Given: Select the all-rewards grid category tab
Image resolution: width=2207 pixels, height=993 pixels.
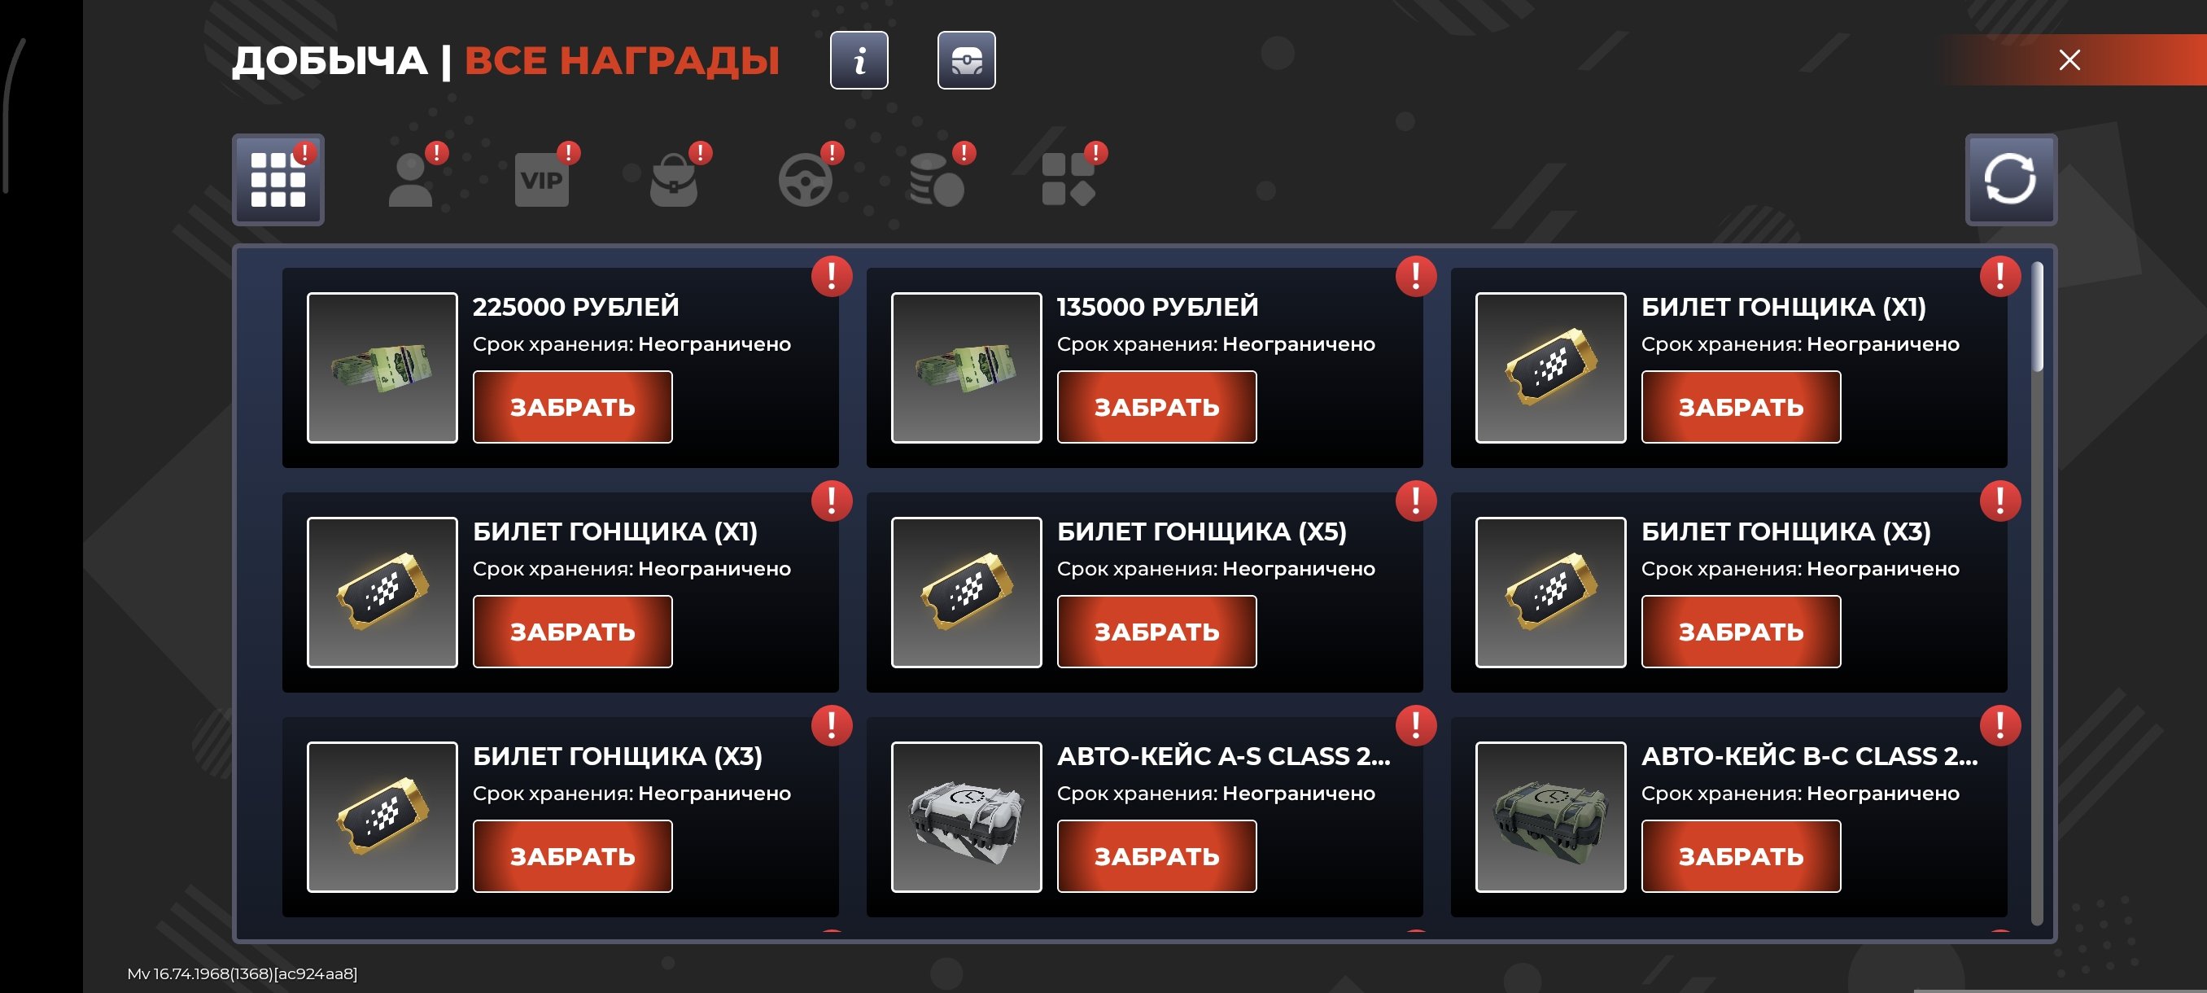Looking at the screenshot, I should click(278, 180).
